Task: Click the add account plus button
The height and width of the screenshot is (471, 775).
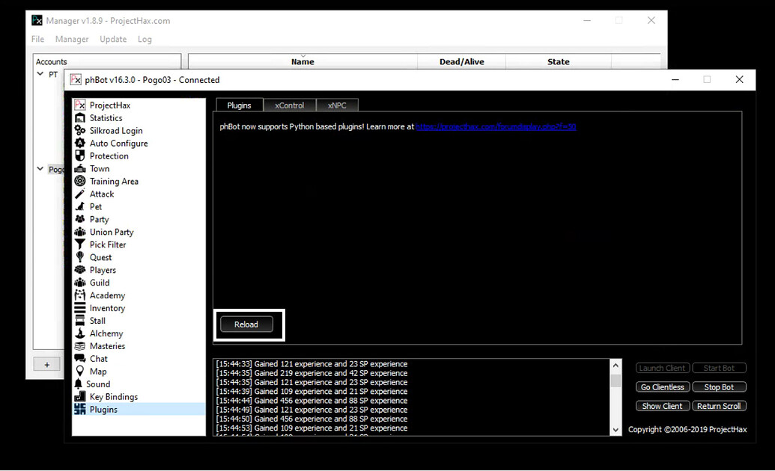Action: 46,364
